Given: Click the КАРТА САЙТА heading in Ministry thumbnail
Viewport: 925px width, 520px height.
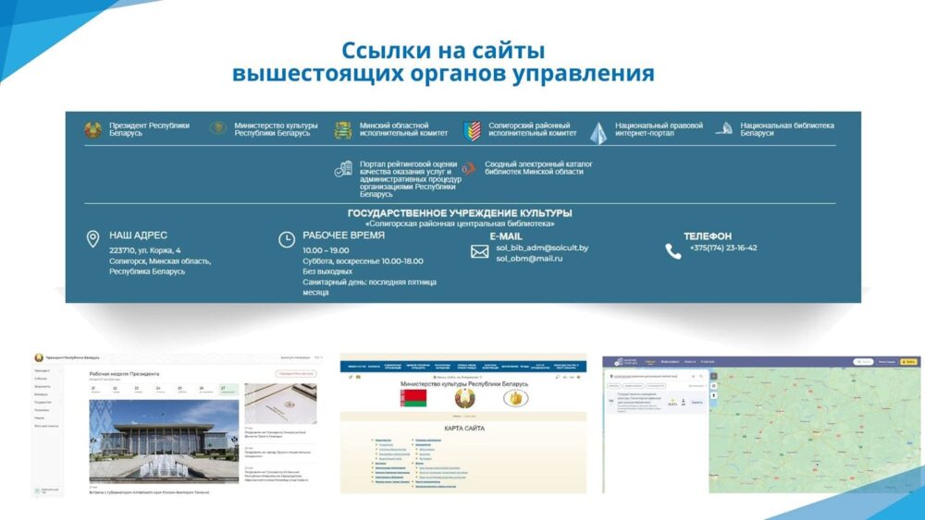Looking at the screenshot, I should [464, 429].
